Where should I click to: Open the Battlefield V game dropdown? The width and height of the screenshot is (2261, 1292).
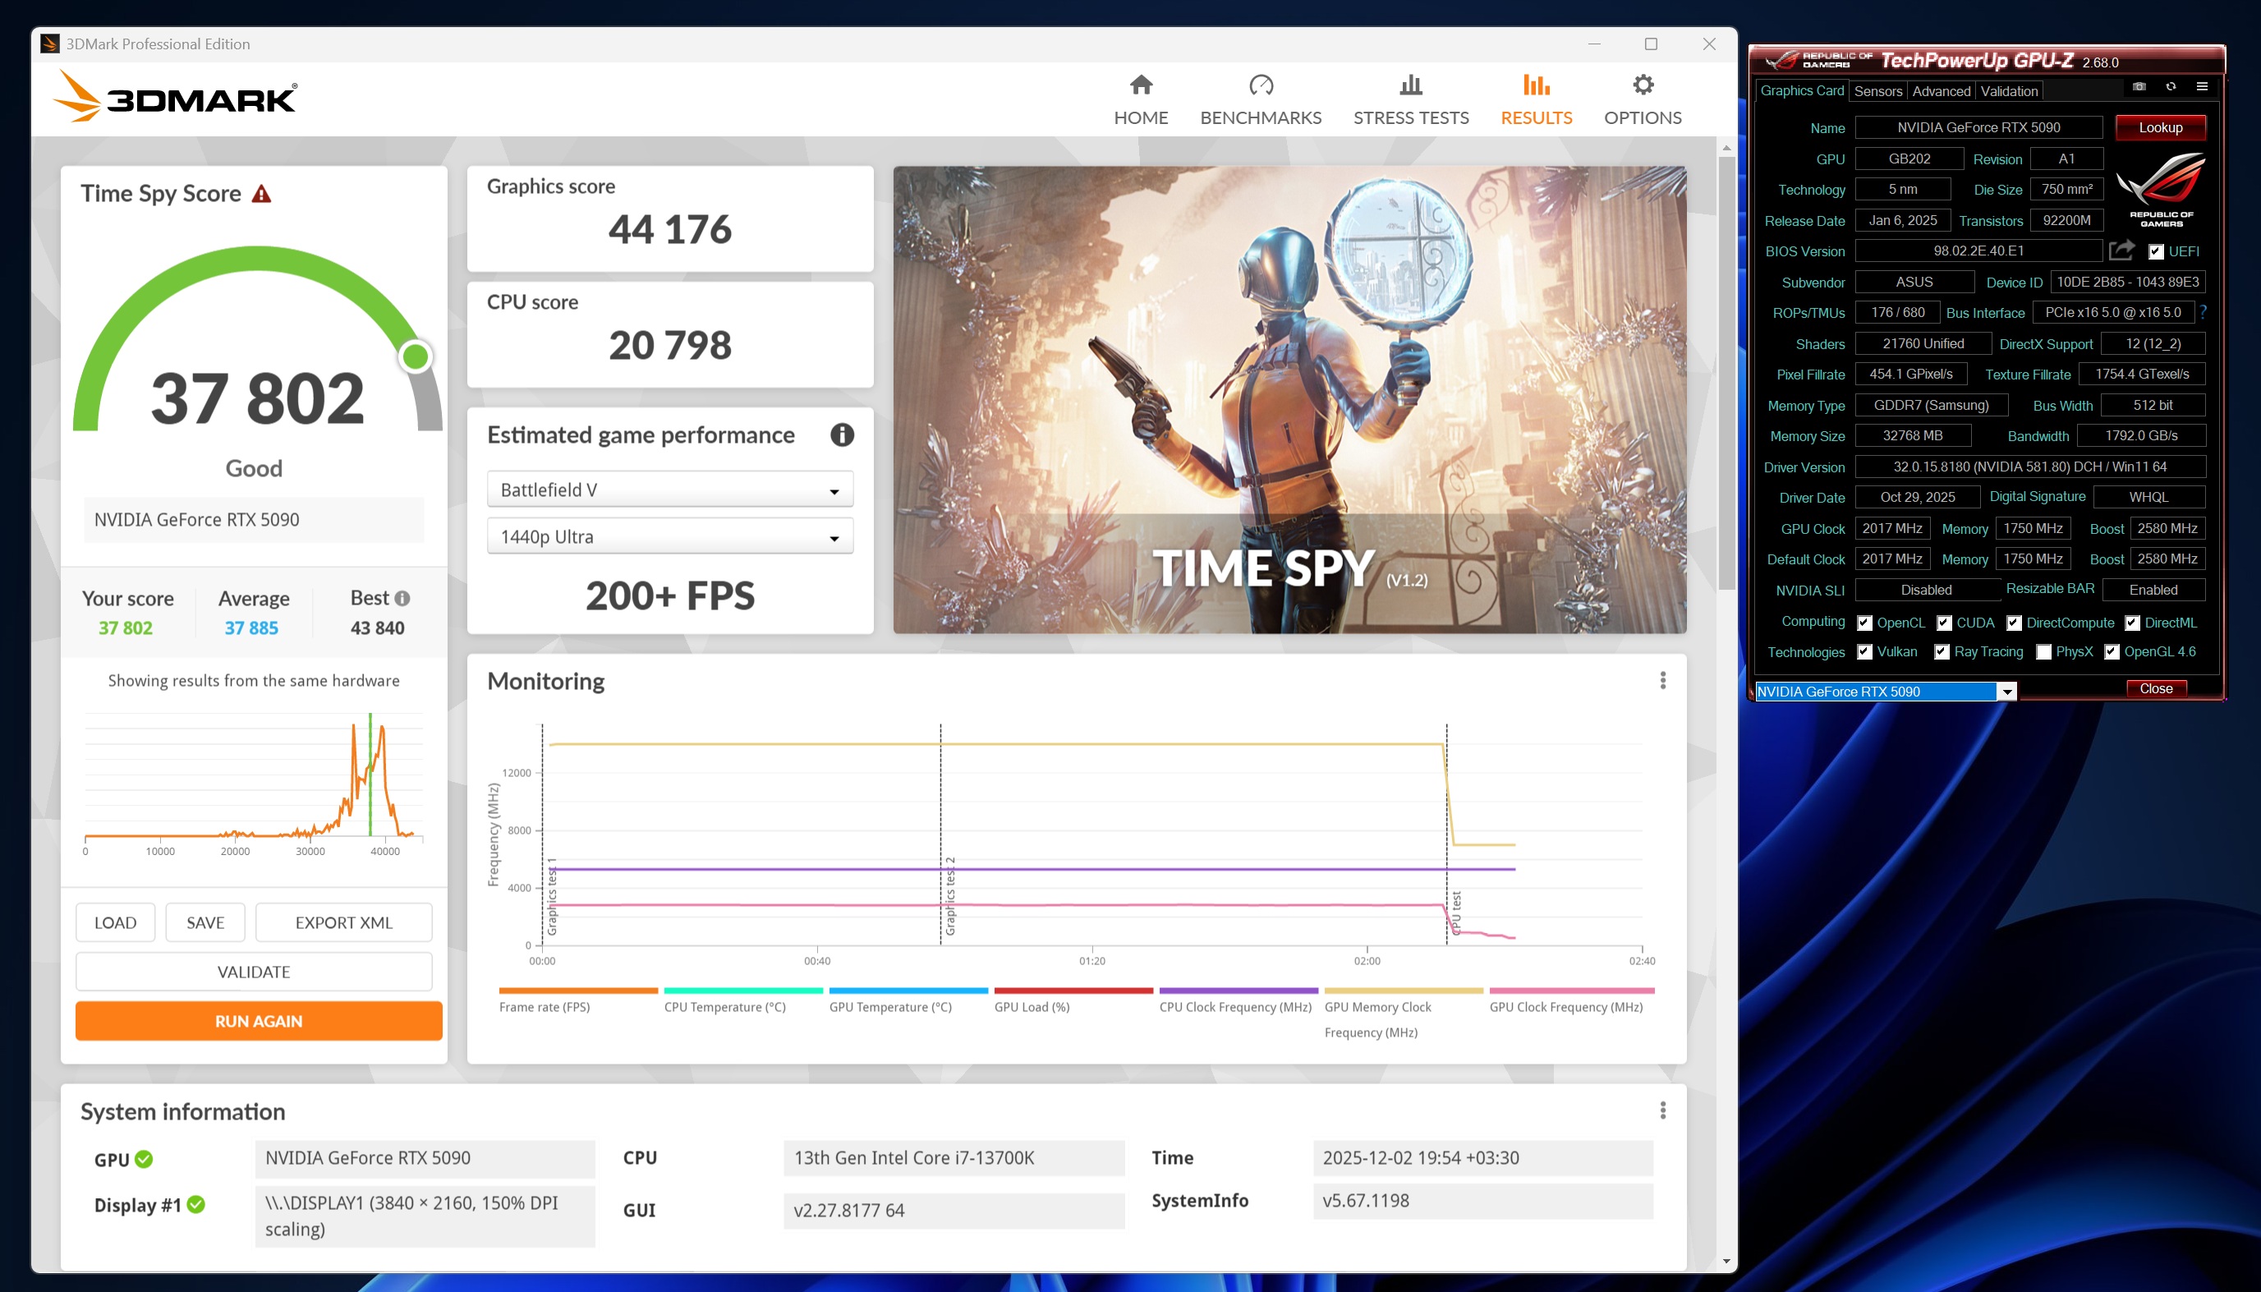pos(669,490)
